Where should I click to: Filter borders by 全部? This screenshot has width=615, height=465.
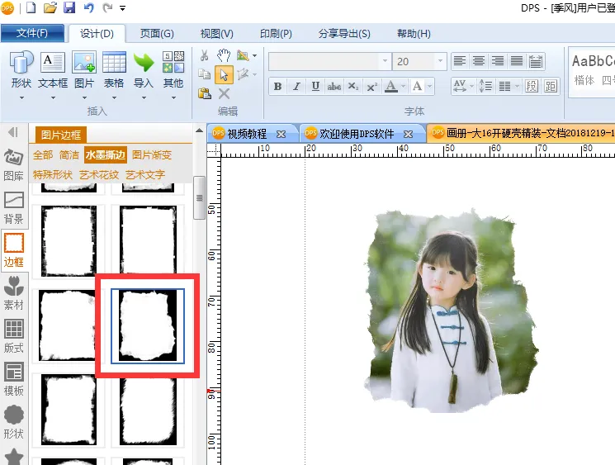43,155
